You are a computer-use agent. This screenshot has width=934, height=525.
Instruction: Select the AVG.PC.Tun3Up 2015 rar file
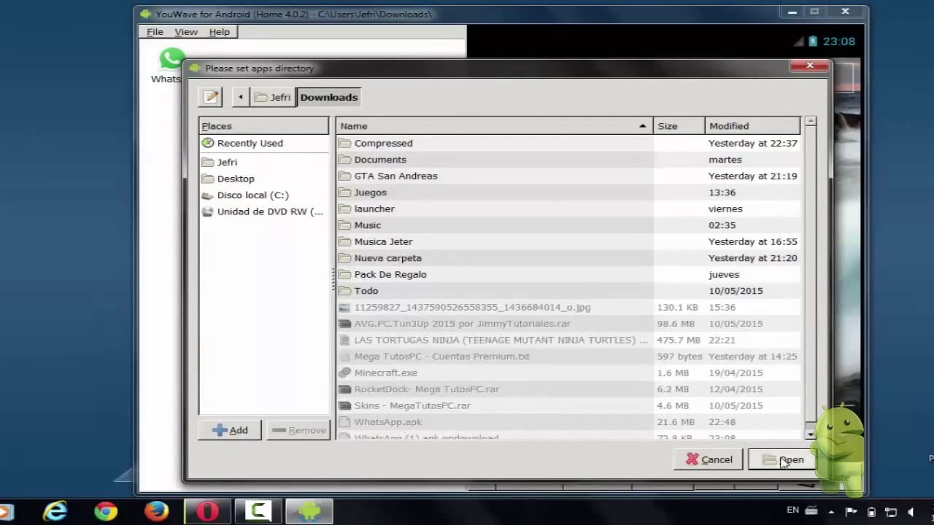click(568, 324)
